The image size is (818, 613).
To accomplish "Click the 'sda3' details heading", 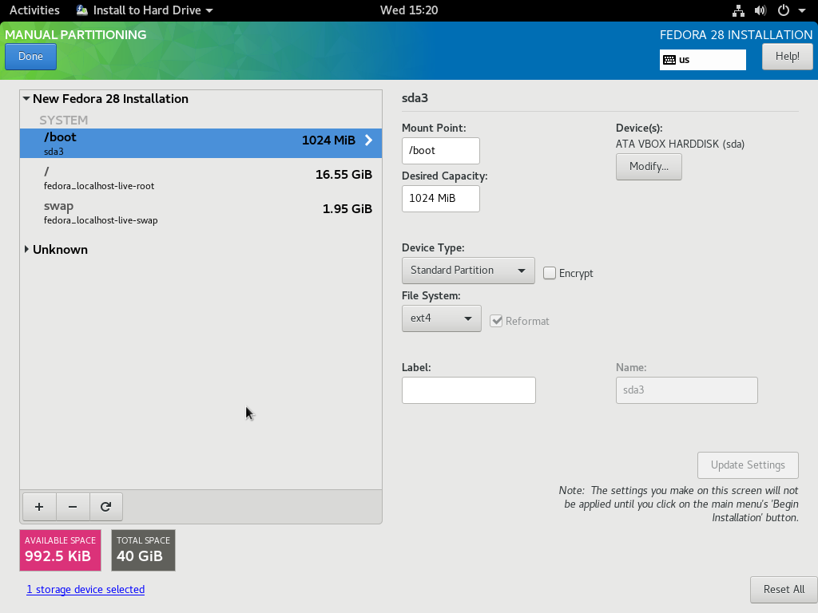I will point(415,98).
